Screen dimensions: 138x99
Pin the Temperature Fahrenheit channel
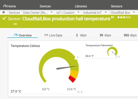(x=119, y=57)
